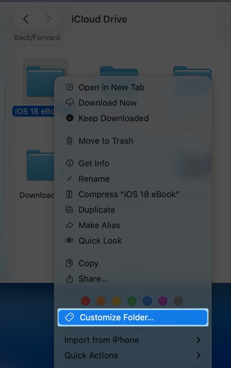Select Compress "iOS 18 eBook"
This screenshot has width=231, height=368.
133,194
